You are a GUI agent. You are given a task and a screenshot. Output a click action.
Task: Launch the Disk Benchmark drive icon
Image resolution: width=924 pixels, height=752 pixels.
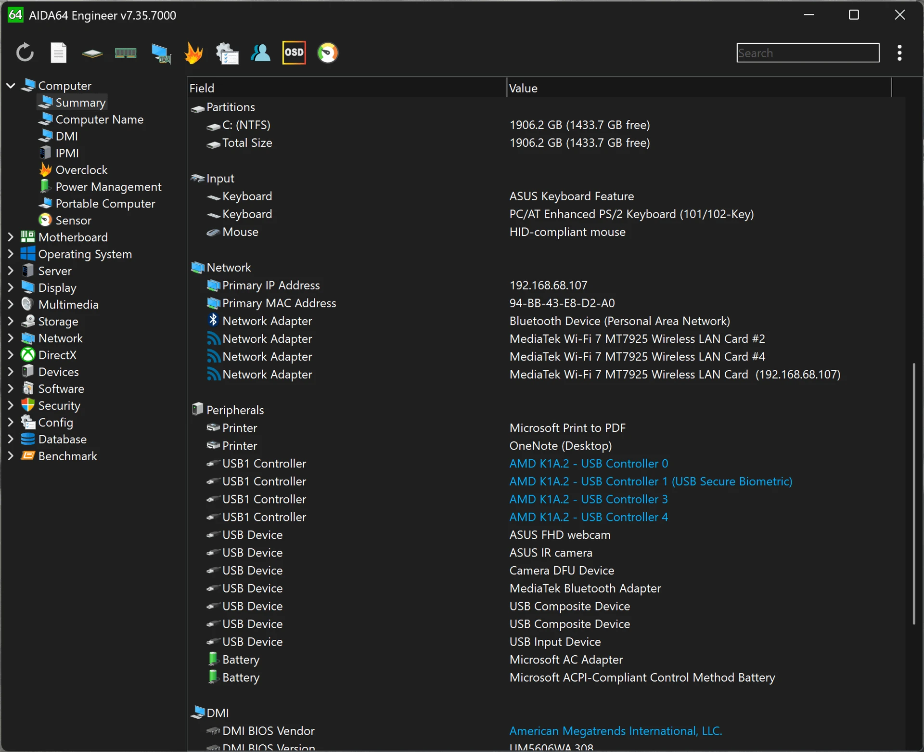point(92,53)
